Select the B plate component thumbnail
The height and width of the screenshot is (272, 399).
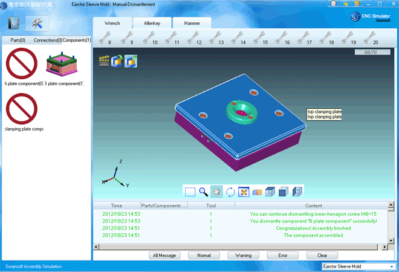[63, 64]
